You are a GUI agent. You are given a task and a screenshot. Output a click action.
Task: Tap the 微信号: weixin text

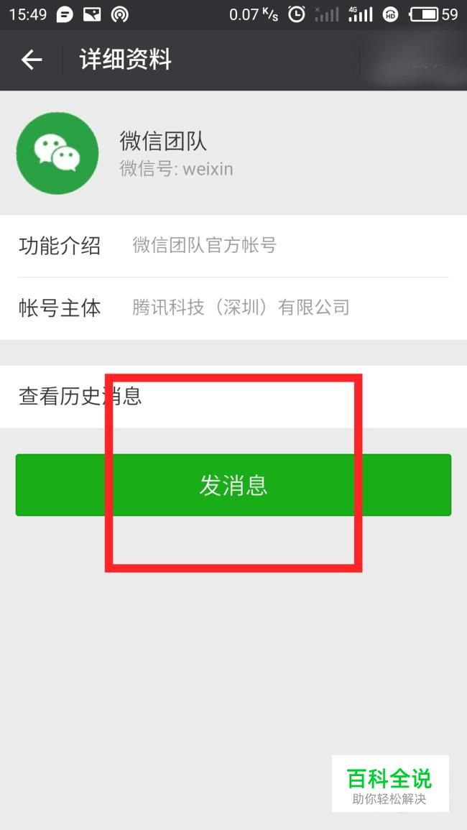pyautogui.click(x=176, y=170)
